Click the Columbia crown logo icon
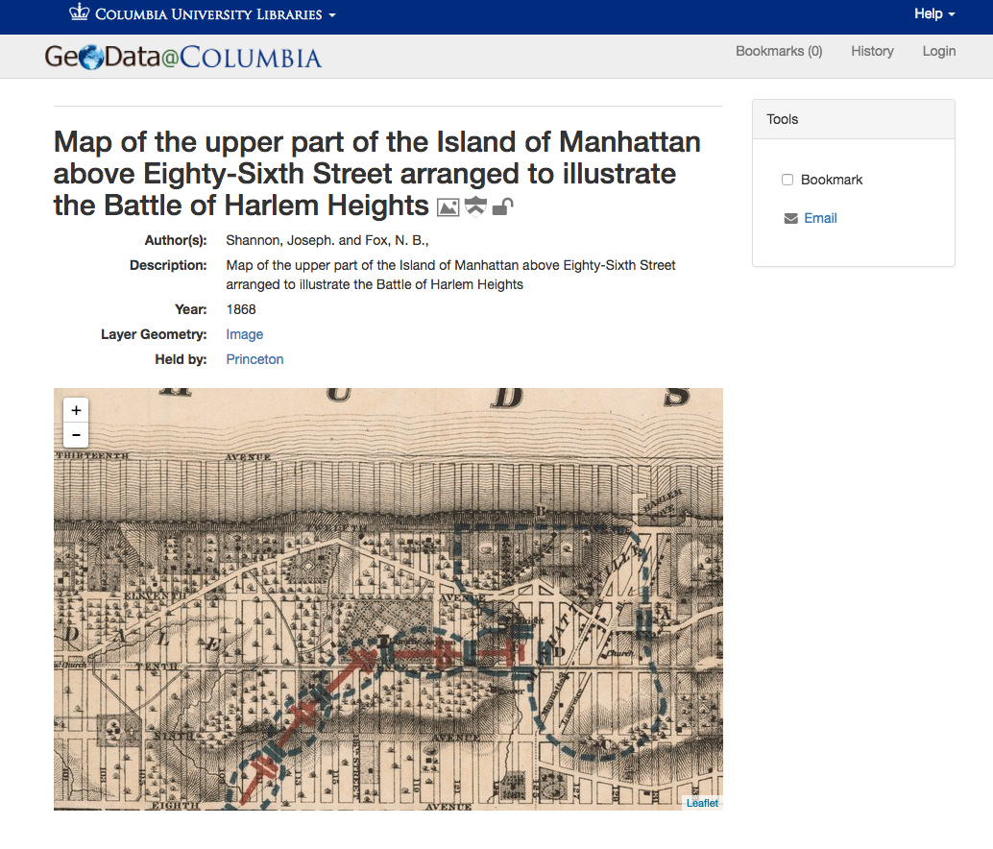 [79, 12]
